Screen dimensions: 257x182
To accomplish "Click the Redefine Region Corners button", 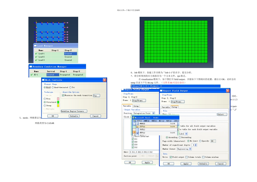I will 74,111.
